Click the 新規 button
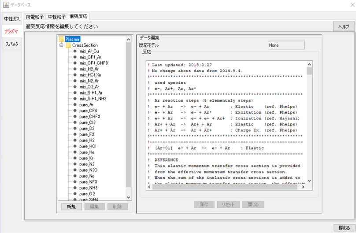 coord(71,207)
